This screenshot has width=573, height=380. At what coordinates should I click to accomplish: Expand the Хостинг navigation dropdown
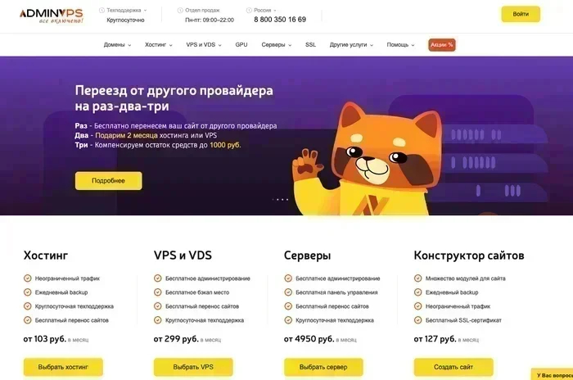(159, 44)
